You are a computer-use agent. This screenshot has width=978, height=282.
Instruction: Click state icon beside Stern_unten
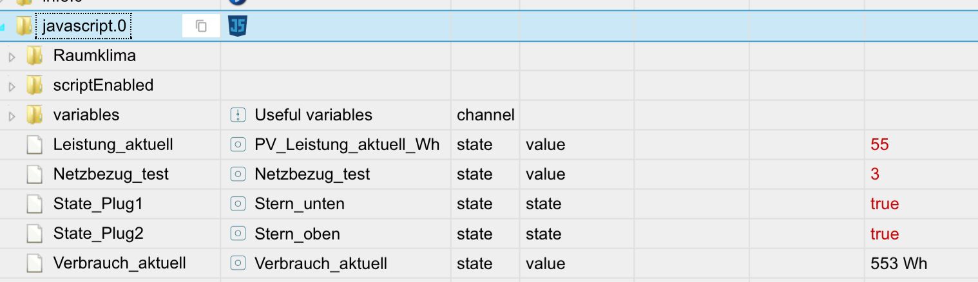[x=238, y=204]
